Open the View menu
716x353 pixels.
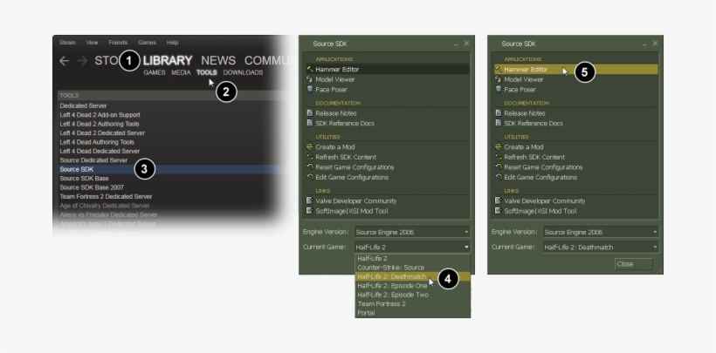92,43
